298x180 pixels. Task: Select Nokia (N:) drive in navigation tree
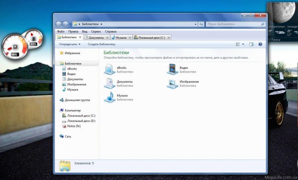pyautogui.click(x=72, y=126)
